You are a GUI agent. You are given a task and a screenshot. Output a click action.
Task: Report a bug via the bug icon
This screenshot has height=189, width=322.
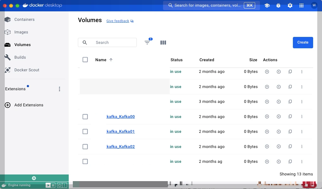point(278,5)
